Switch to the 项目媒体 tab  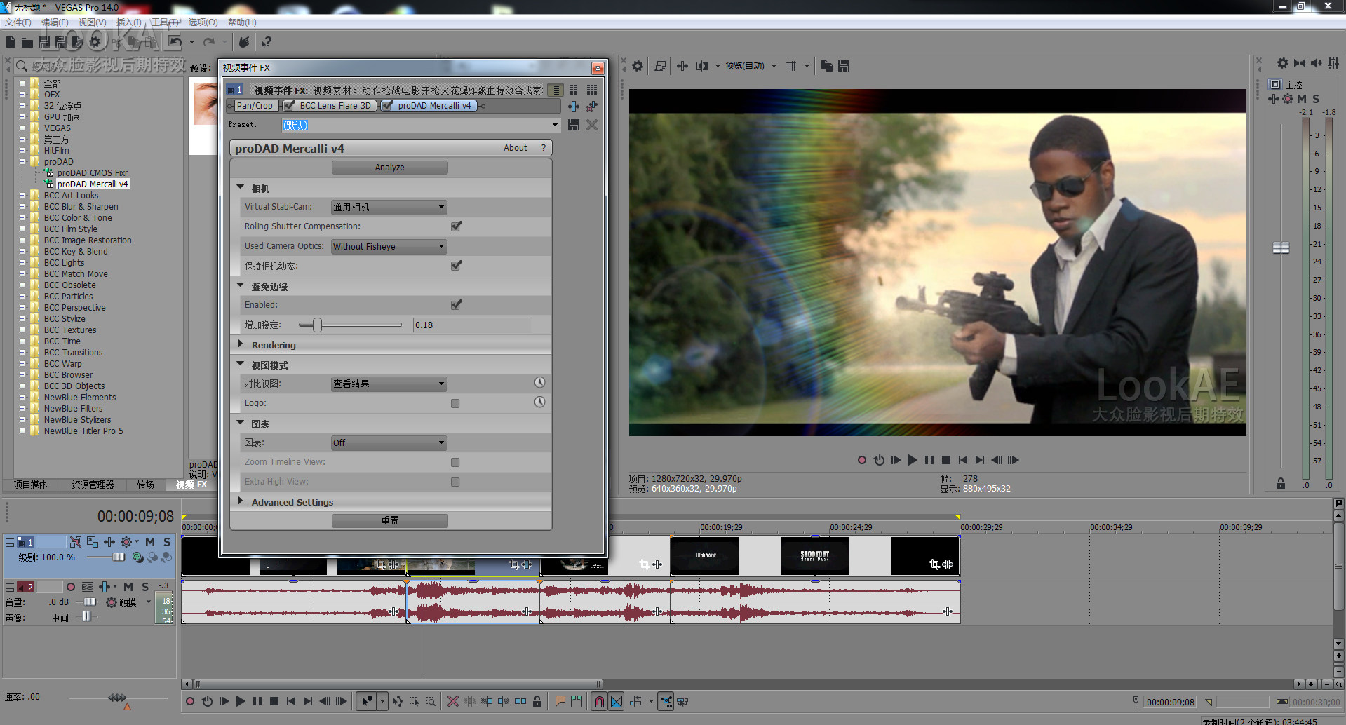pos(30,485)
